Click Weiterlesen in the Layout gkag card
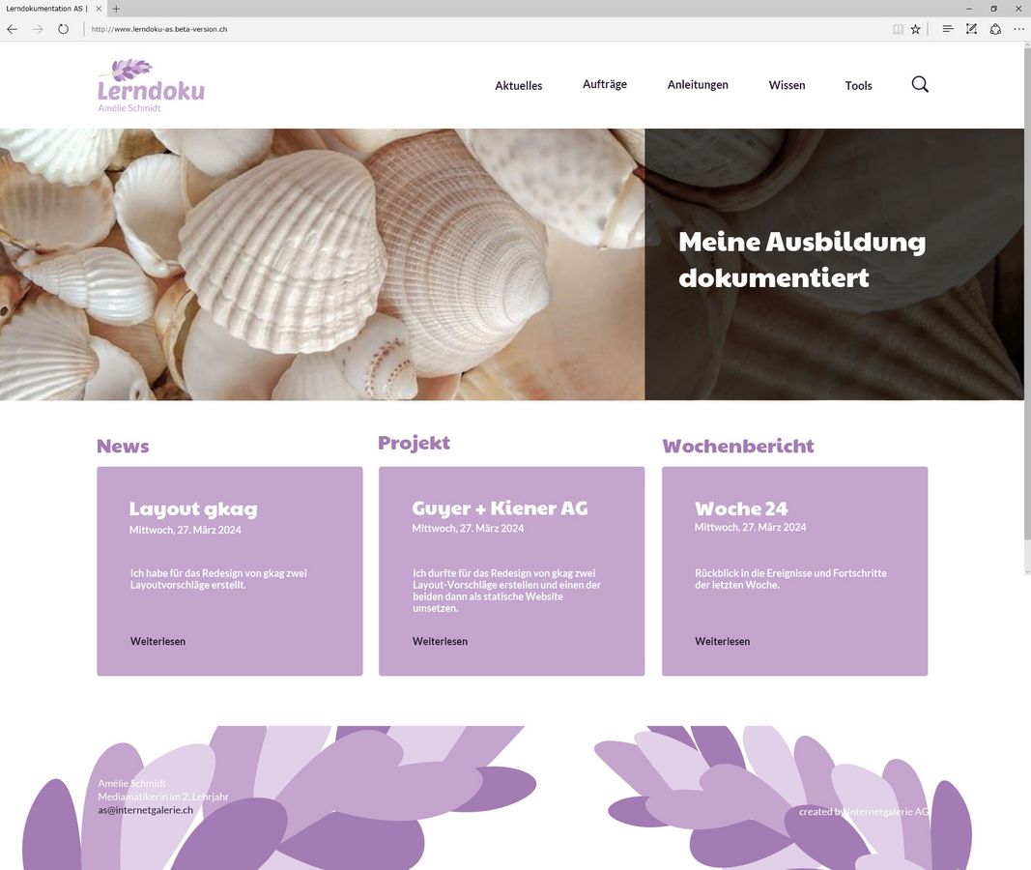The height and width of the screenshot is (870, 1031). (158, 641)
